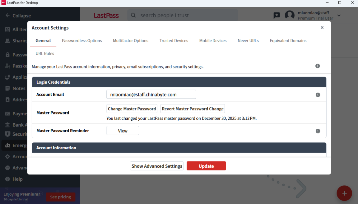Collapse the left sidebar
358x204 pixels.
point(18,16)
